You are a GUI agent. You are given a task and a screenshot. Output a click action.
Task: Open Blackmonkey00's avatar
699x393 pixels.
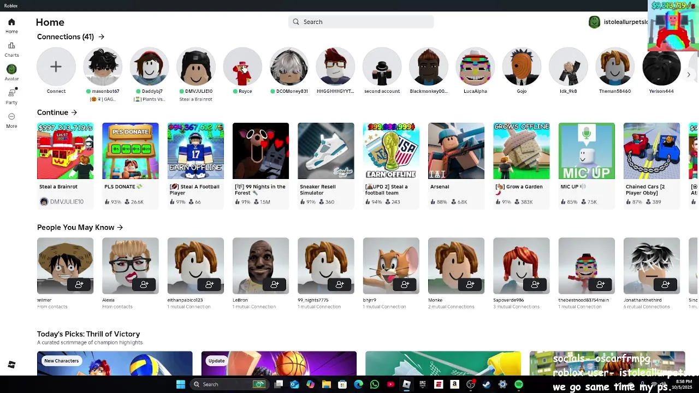click(429, 67)
